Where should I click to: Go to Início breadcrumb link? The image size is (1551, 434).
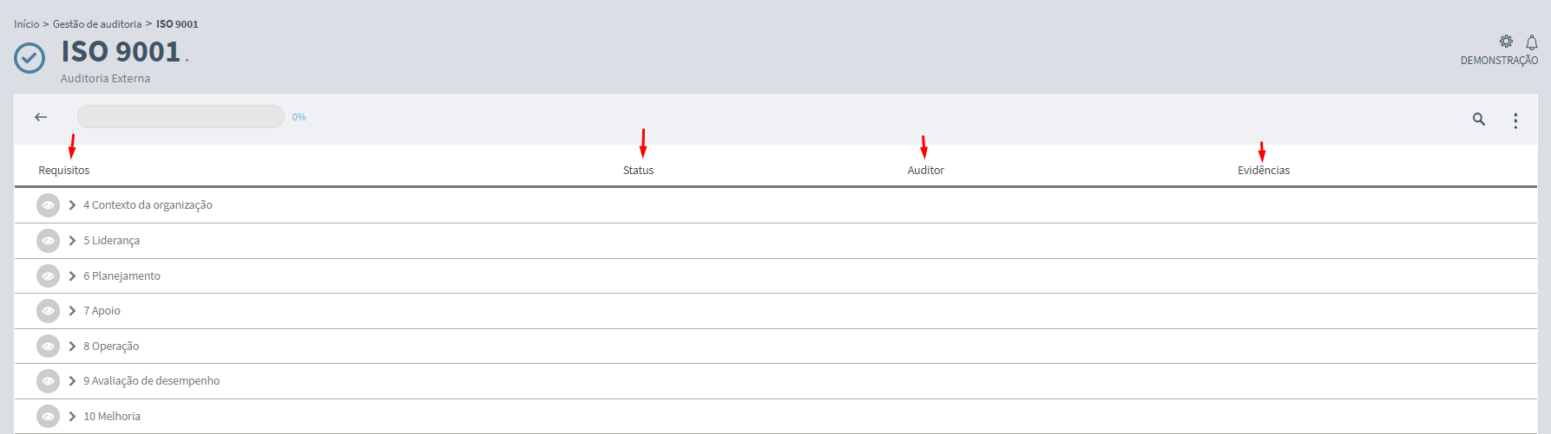coord(26,24)
